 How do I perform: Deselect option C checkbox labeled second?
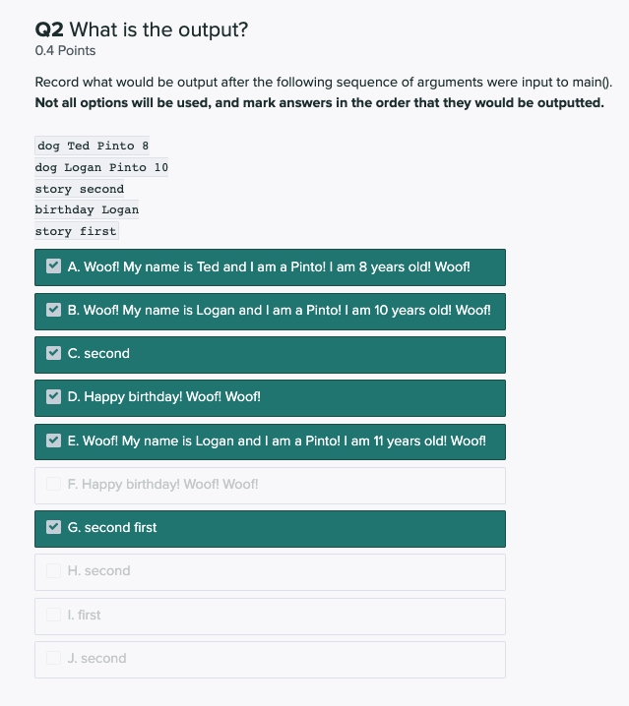pos(54,353)
